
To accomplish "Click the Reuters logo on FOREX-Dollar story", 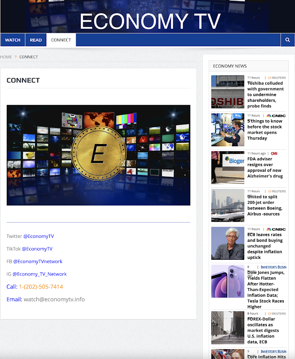I will tap(277, 313).
